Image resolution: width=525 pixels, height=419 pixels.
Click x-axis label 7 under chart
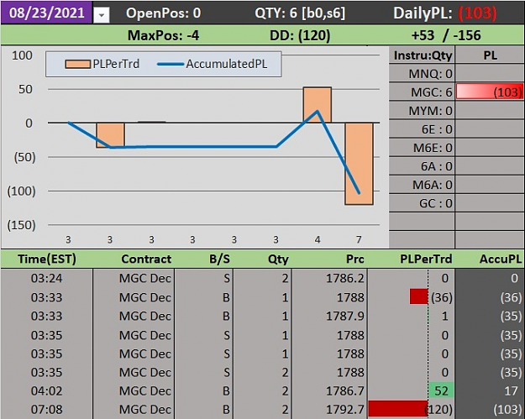coord(359,239)
